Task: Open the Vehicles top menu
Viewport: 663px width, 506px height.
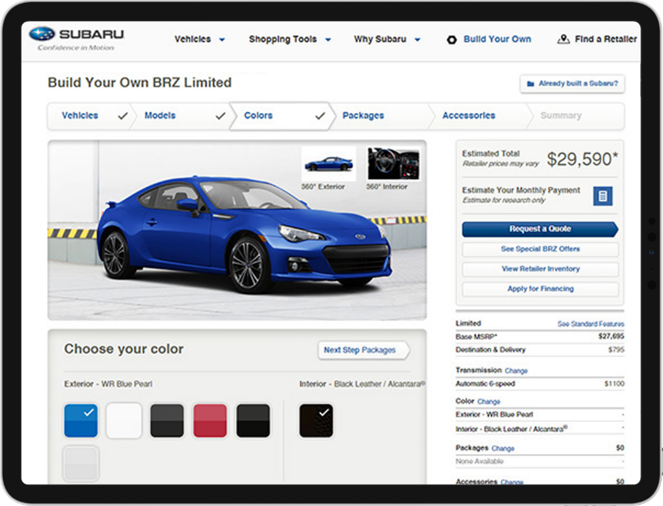Action: tap(193, 40)
